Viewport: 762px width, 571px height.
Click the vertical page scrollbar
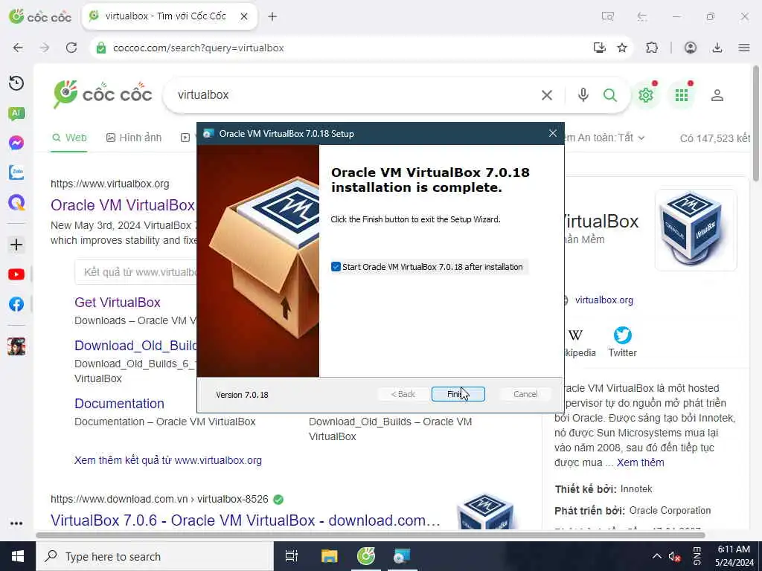tap(755, 124)
